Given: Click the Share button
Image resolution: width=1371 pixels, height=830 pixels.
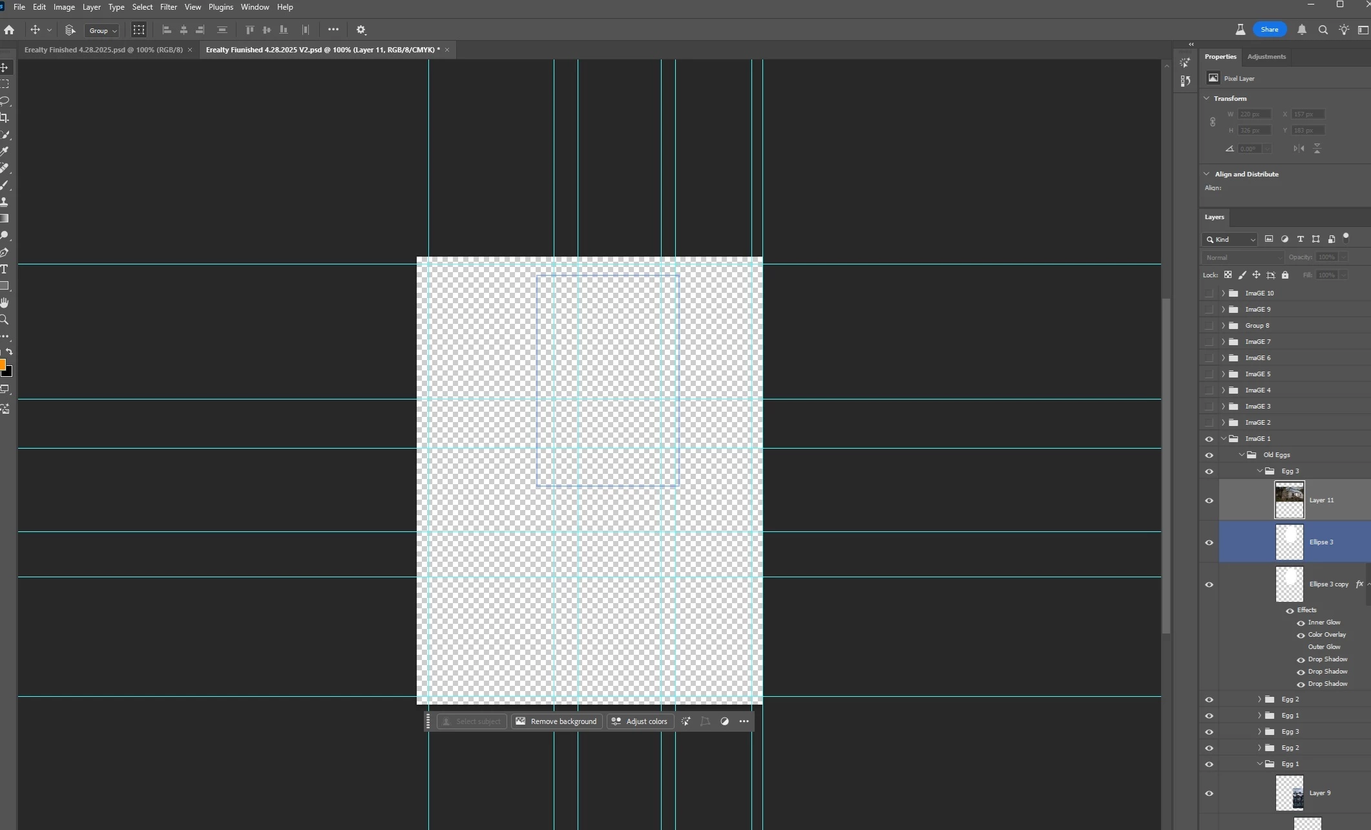Looking at the screenshot, I should (x=1269, y=30).
